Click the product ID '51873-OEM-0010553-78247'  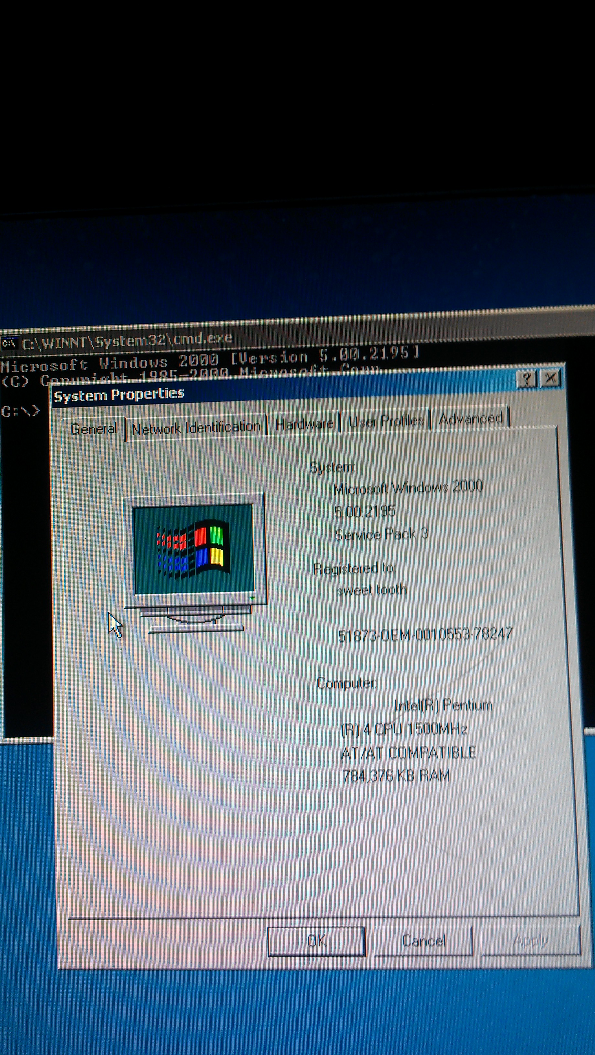425,634
